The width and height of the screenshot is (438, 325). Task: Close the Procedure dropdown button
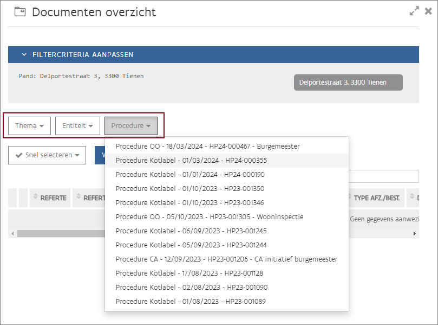point(130,126)
